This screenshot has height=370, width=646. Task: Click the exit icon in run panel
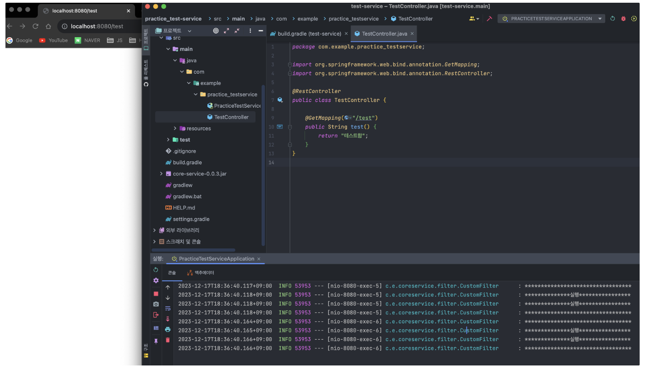click(156, 315)
